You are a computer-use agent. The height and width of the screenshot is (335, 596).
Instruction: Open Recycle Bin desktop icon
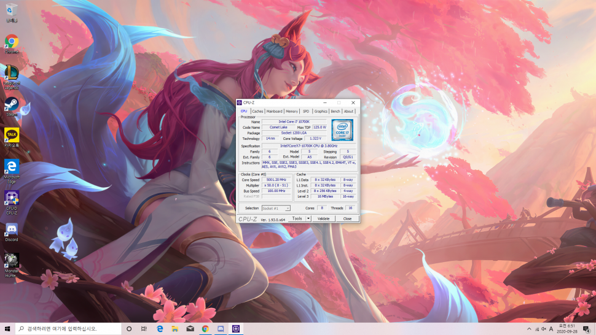click(12, 12)
